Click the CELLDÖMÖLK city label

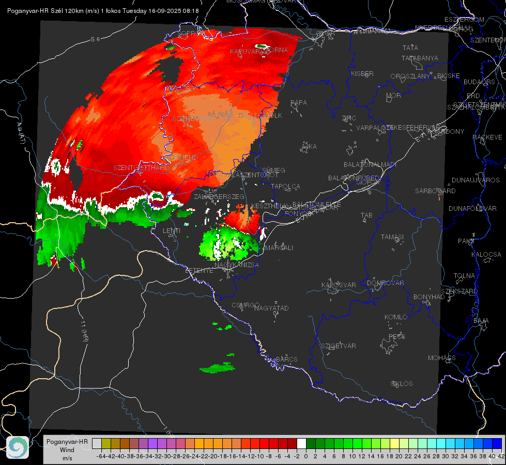click(x=260, y=116)
